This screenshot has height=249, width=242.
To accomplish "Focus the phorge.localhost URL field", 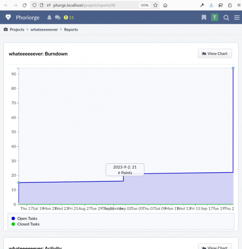I will point(95,5).
